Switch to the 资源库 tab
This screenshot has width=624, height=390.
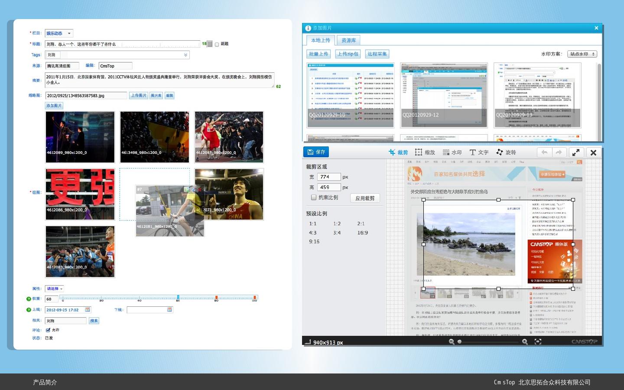coord(348,40)
